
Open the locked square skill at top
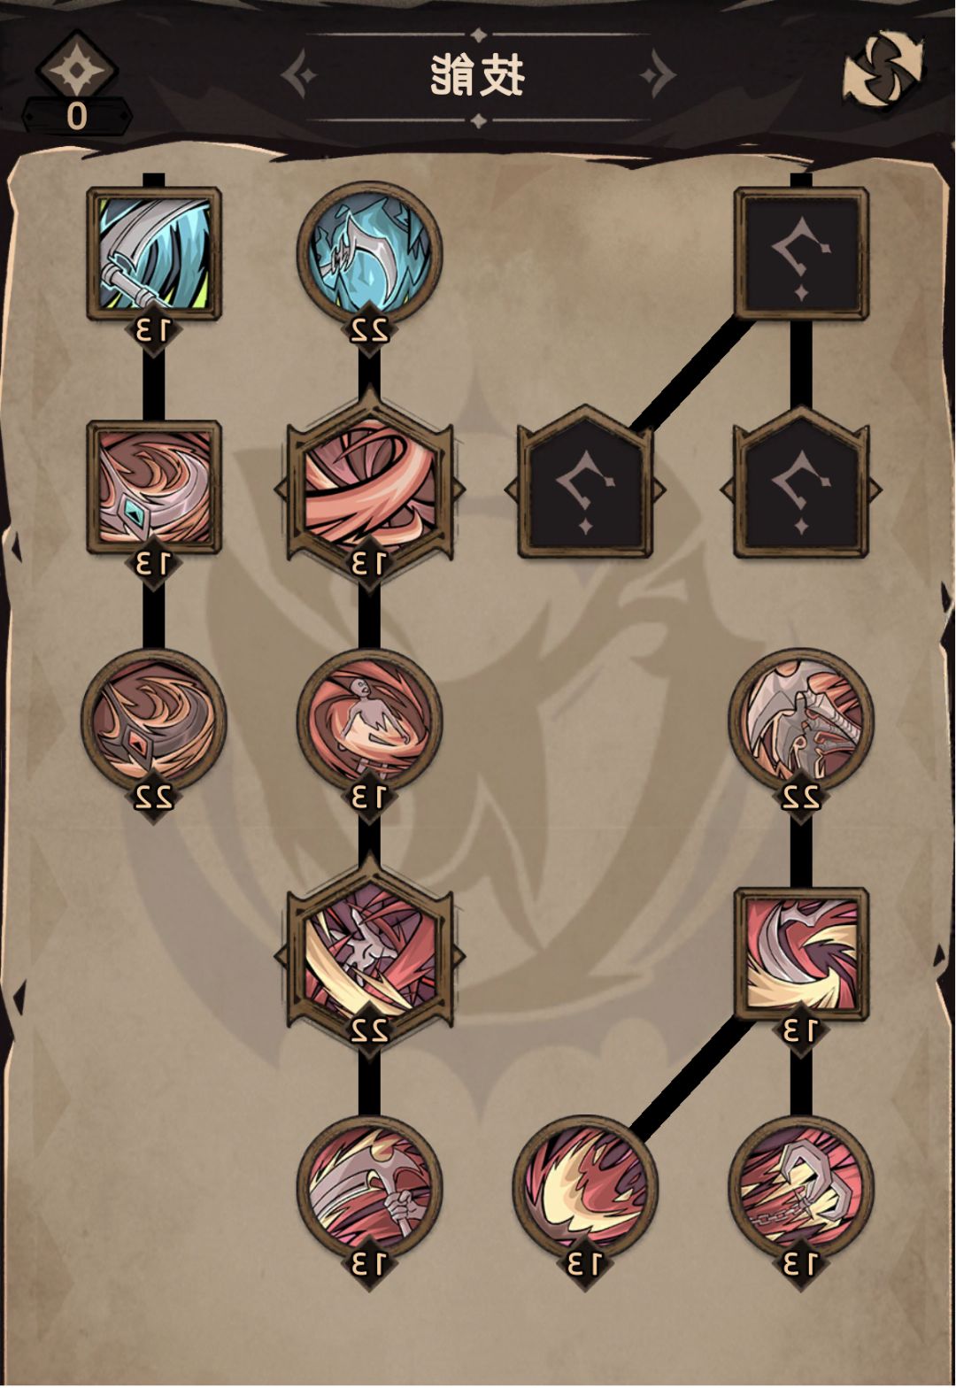coord(801,253)
